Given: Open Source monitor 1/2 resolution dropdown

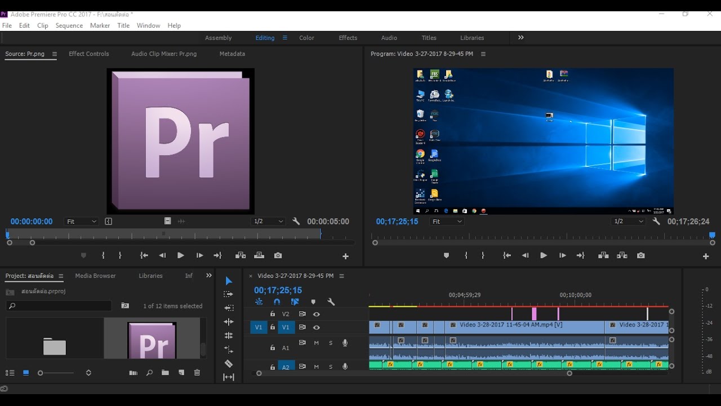Looking at the screenshot, I should pos(268,222).
